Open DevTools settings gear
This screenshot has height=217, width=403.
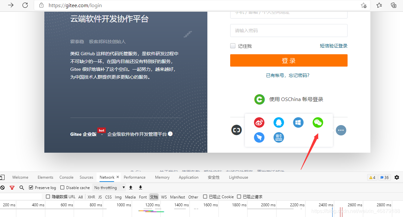397,177
